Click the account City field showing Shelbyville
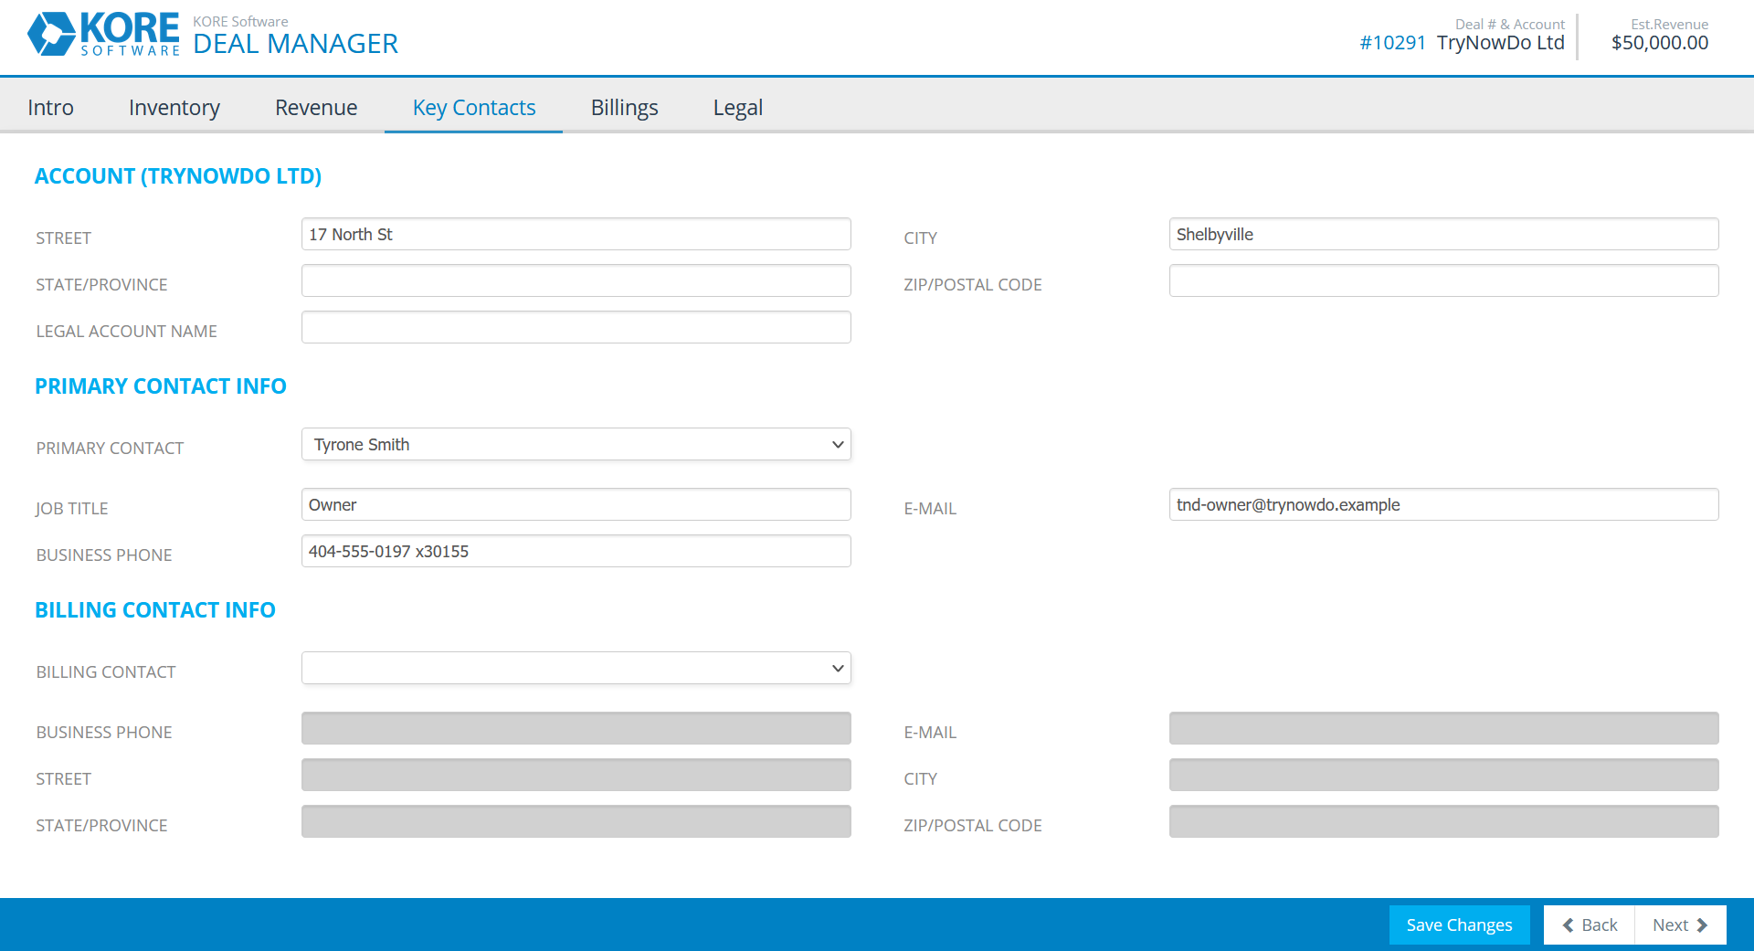1754x951 pixels. 1444,234
